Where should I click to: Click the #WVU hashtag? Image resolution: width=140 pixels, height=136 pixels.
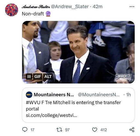pyautogui.click(x=33, y=103)
